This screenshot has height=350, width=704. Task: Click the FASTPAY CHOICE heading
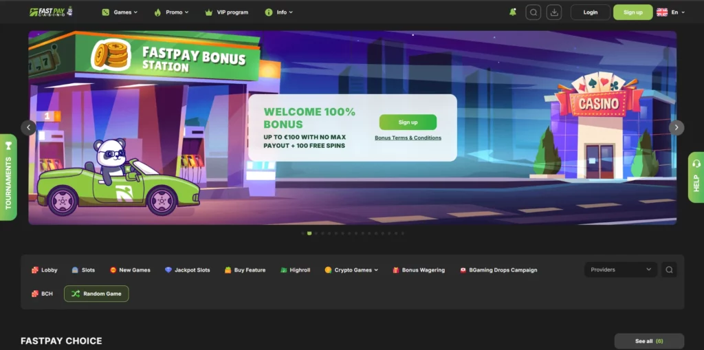click(x=61, y=341)
